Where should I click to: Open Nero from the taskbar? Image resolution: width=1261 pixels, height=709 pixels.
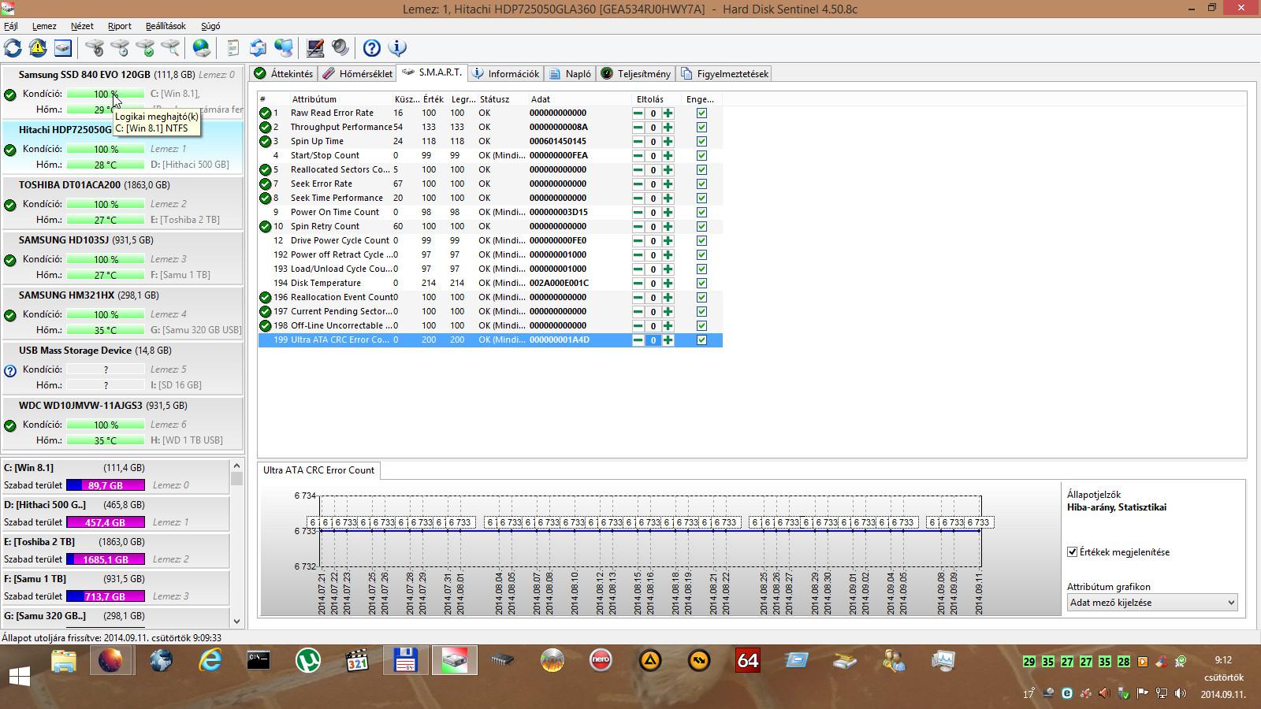point(601,660)
